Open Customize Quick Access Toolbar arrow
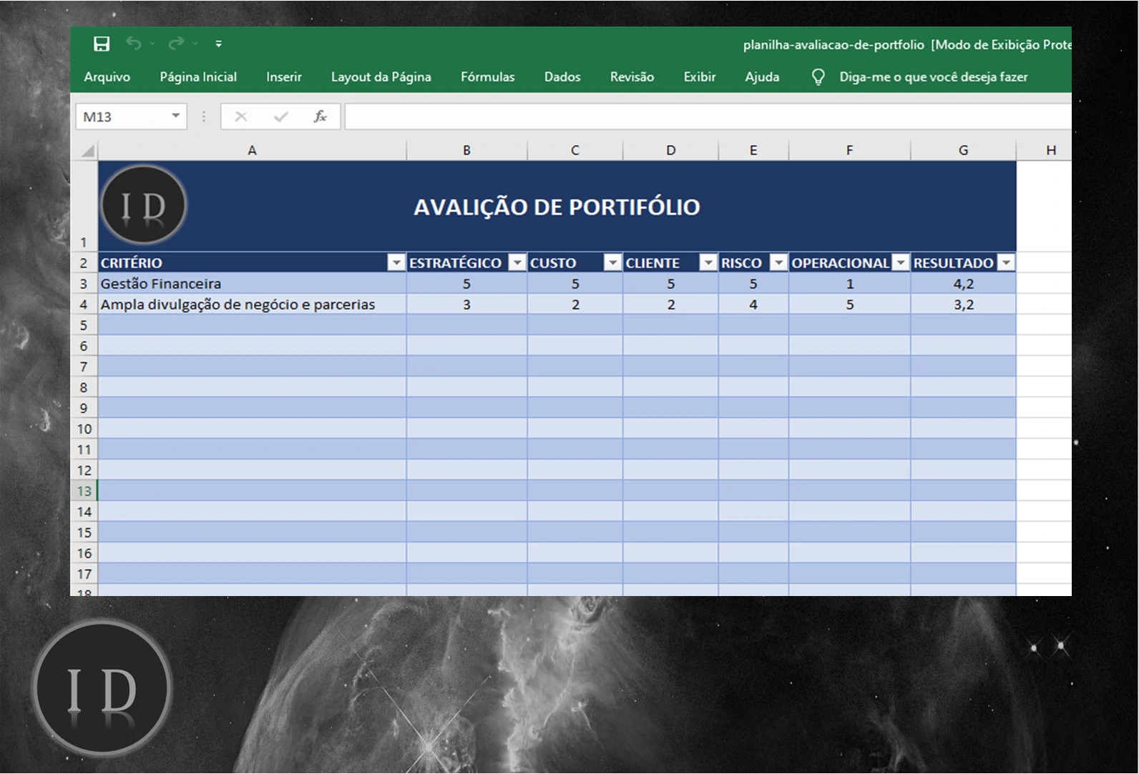This screenshot has width=1139, height=774. point(218,44)
